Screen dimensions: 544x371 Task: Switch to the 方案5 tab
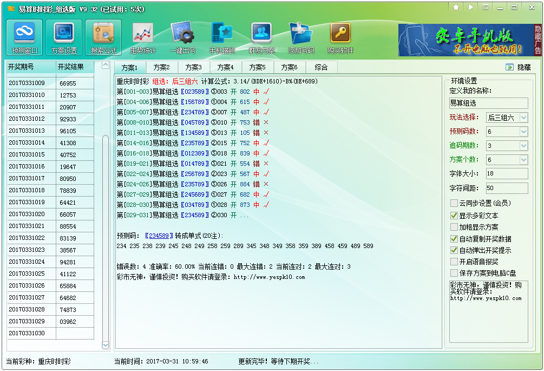pos(258,67)
